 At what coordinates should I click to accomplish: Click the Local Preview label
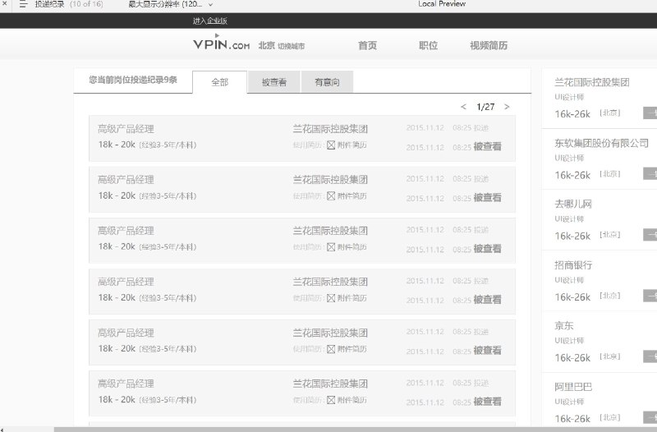(442, 4)
